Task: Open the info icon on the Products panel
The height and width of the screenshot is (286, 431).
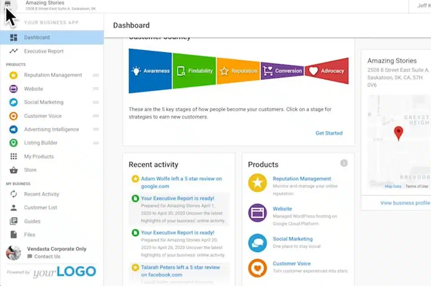Action: coord(344,163)
